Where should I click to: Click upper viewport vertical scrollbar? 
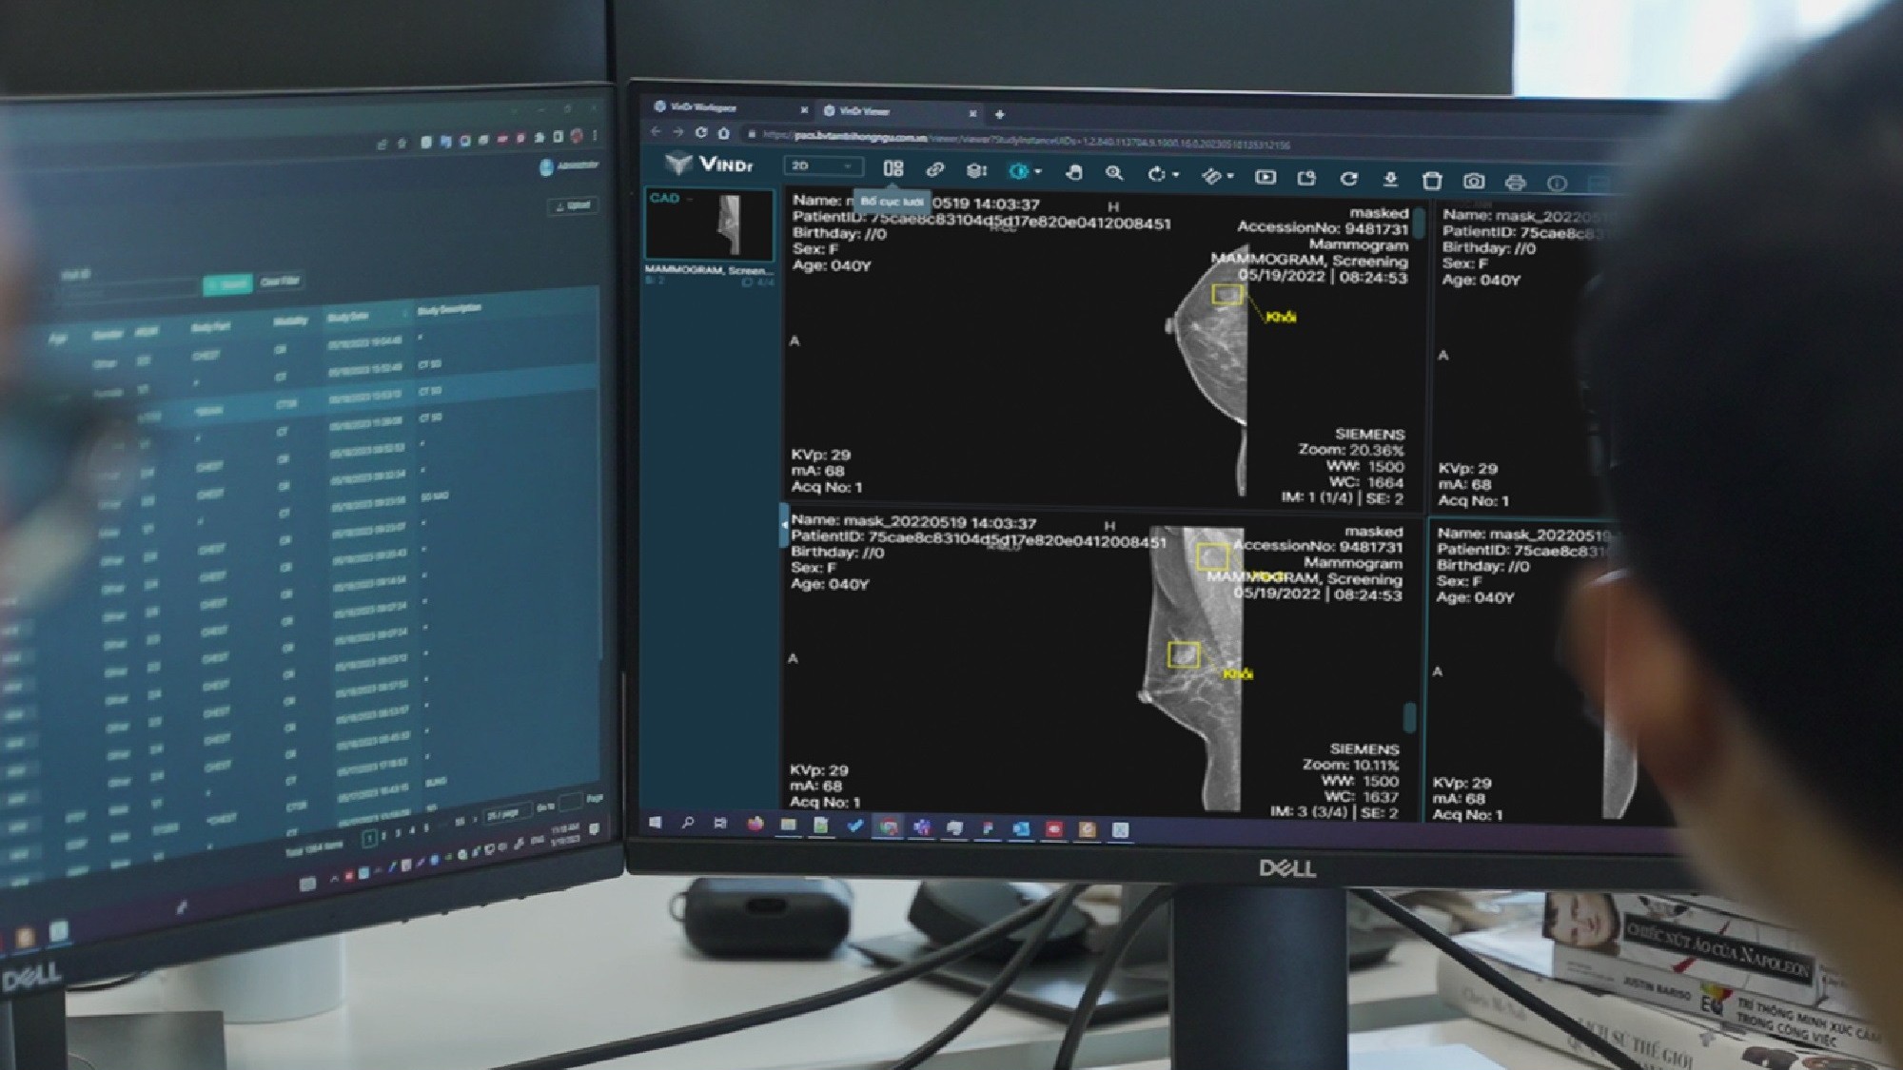[x=1419, y=224]
